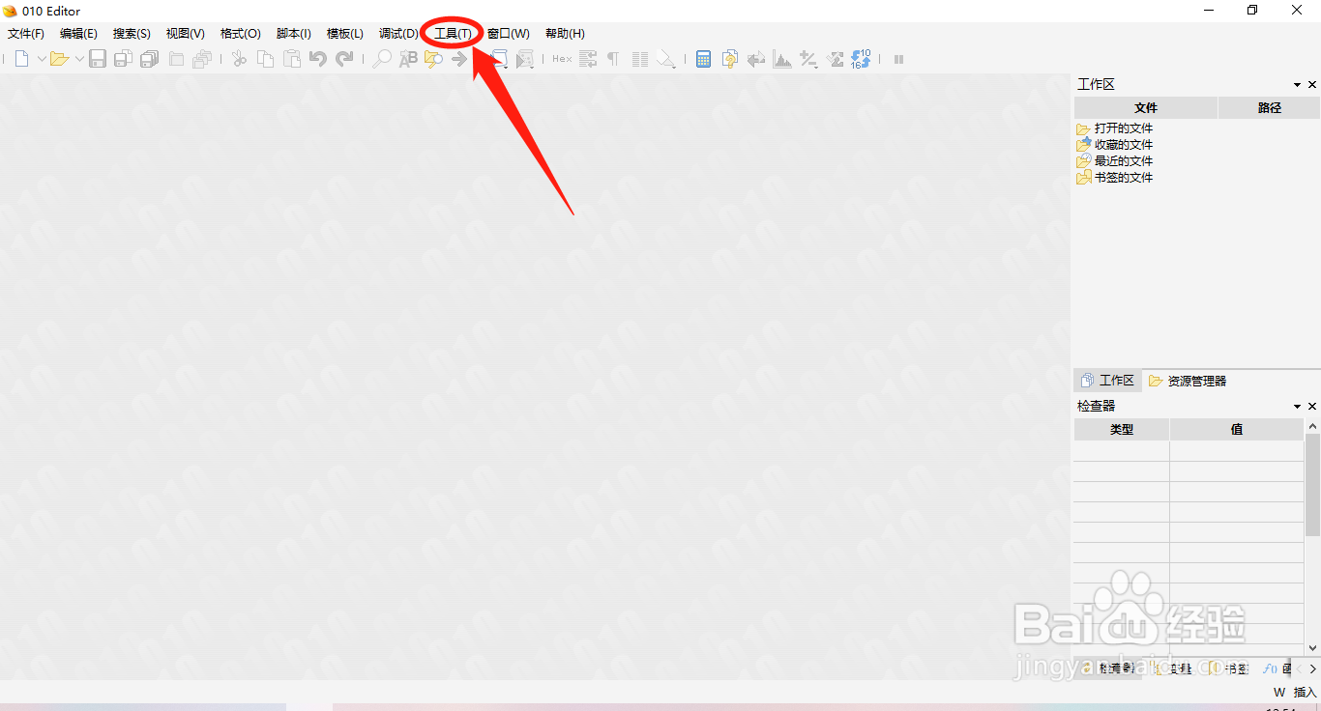Image resolution: width=1321 pixels, height=711 pixels.
Task: Expand the dropdown arrow beside Open file
Action: (79, 59)
